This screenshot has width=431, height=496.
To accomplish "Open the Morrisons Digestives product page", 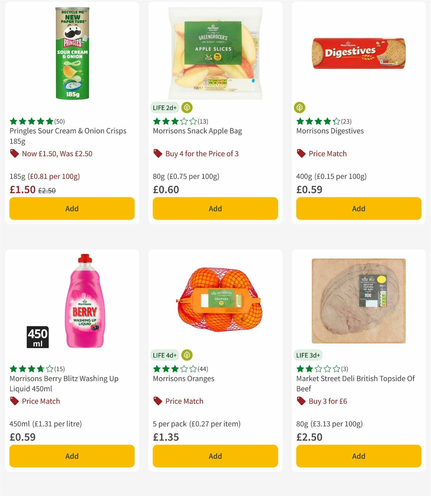I will click(330, 131).
